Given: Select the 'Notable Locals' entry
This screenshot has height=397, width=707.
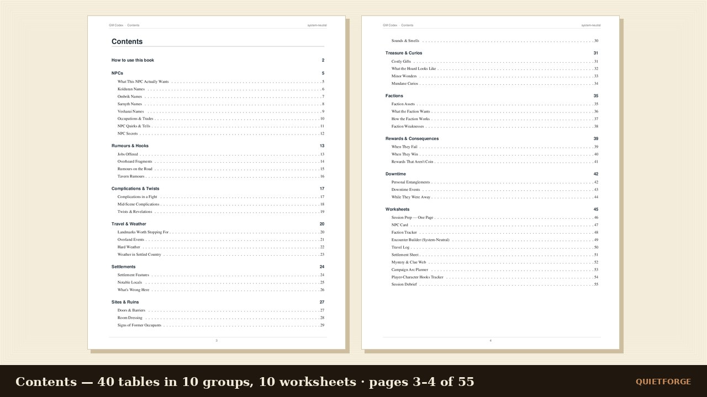Looking at the screenshot, I should [x=221, y=282].
